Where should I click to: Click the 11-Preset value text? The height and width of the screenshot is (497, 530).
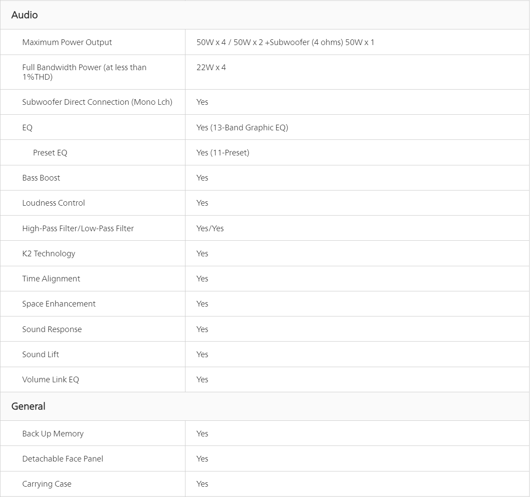point(223,153)
